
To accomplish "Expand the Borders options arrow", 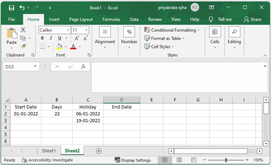I will coord(49,47).
